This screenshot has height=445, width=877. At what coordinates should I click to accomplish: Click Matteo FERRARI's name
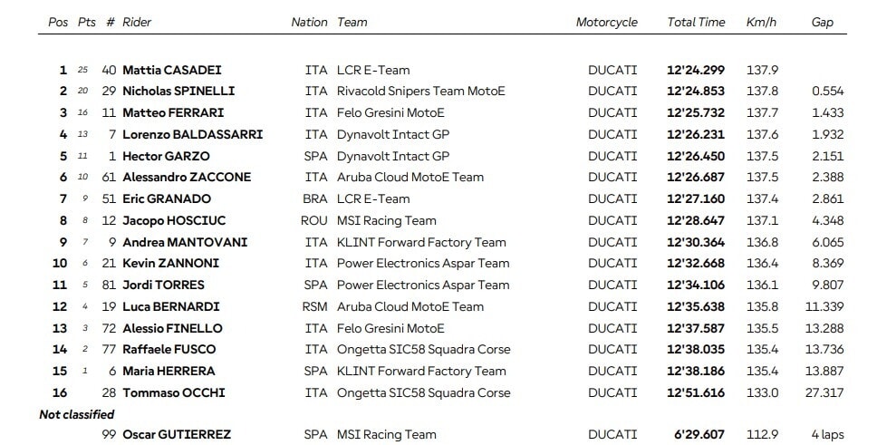point(173,112)
